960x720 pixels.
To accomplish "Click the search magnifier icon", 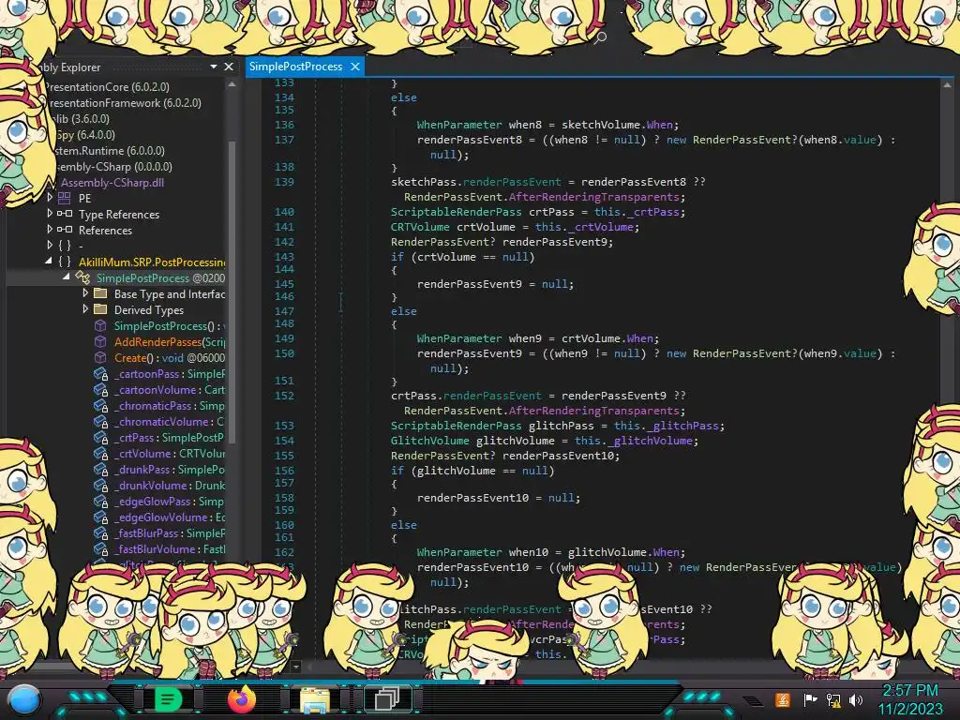I will click(x=600, y=37).
